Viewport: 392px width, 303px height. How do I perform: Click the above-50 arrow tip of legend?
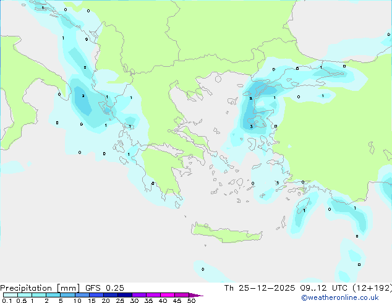(196, 295)
